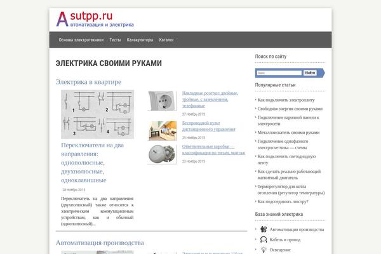The image size is (381, 254).
Task: Open Как подключить светодиодную ленту article
Action: pos(286,159)
